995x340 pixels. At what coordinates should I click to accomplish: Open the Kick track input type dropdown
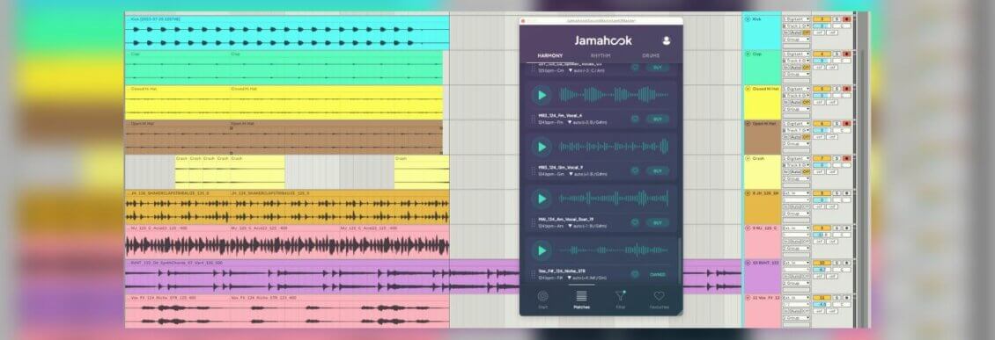(796, 19)
